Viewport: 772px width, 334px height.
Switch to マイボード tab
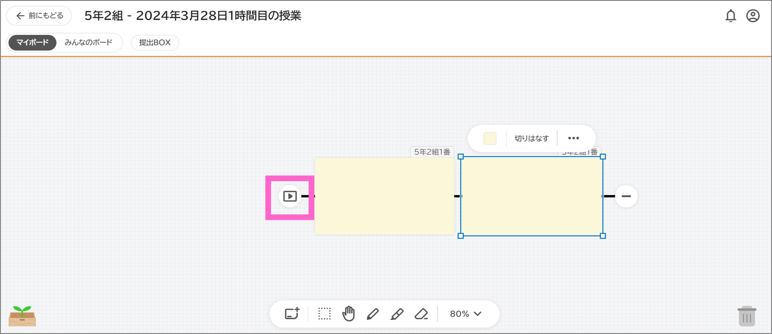coord(32,42)
